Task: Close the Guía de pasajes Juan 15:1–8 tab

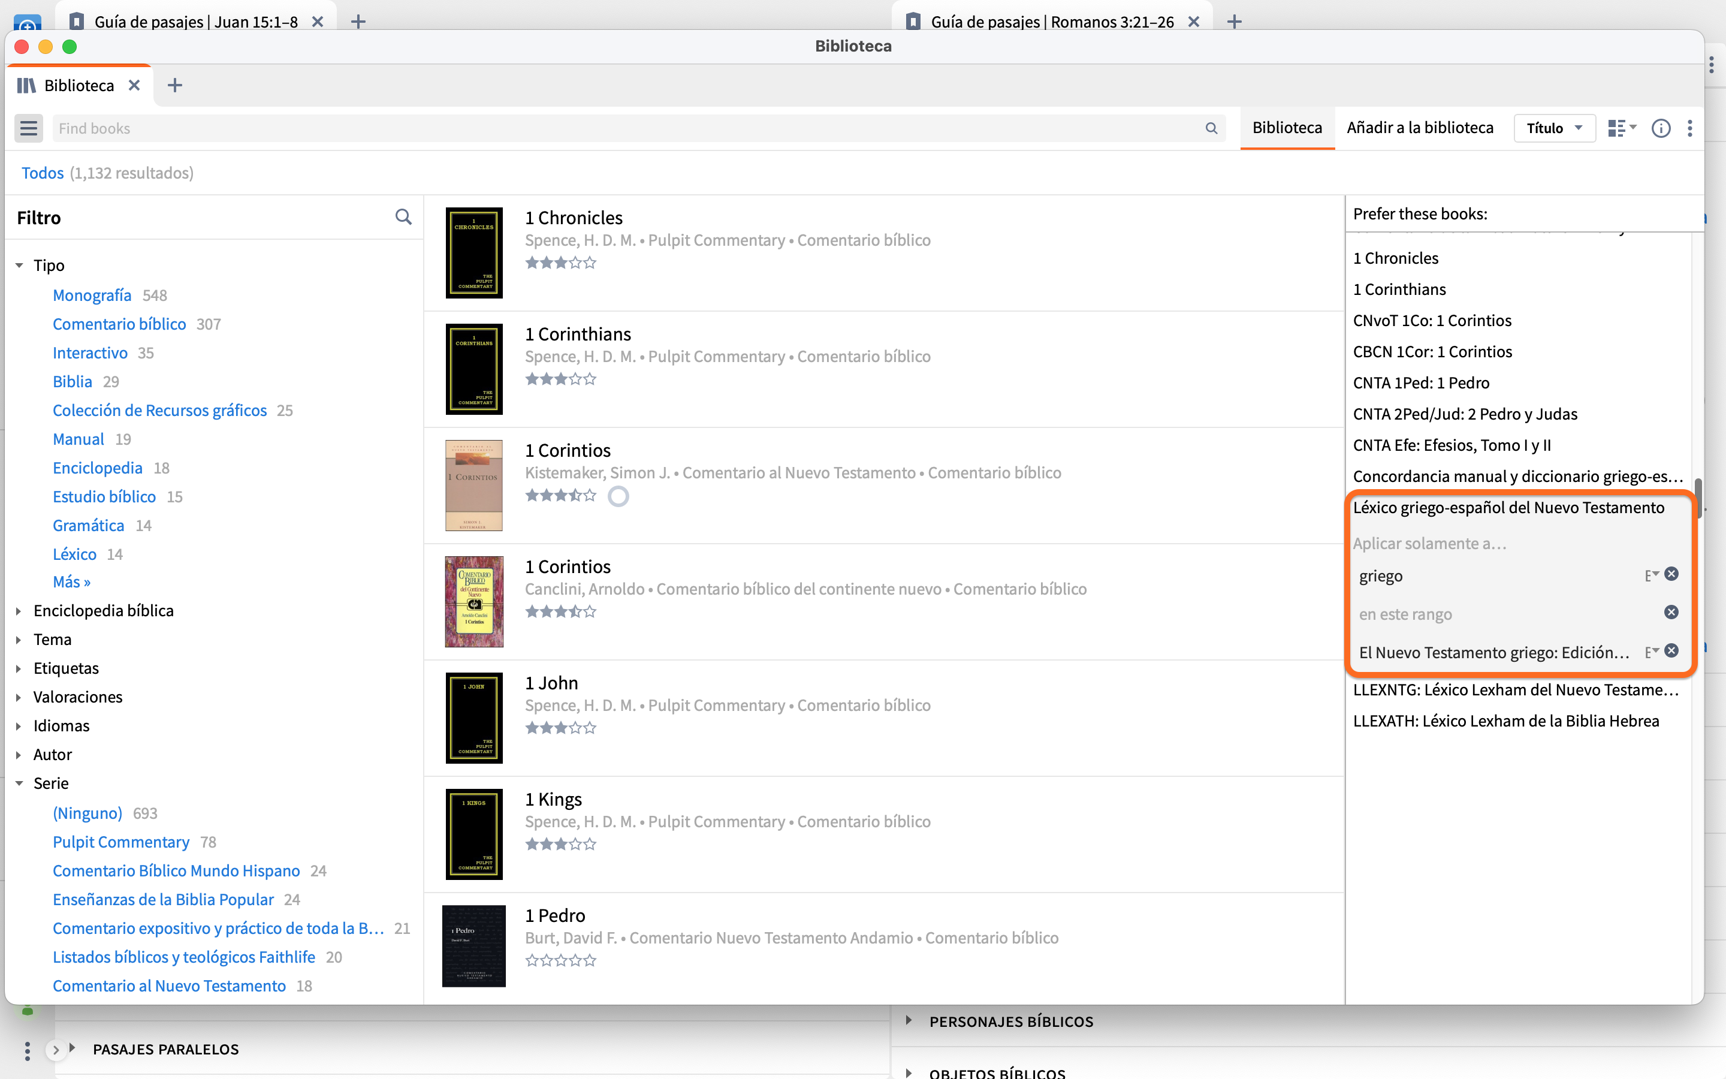Action: 318,22
